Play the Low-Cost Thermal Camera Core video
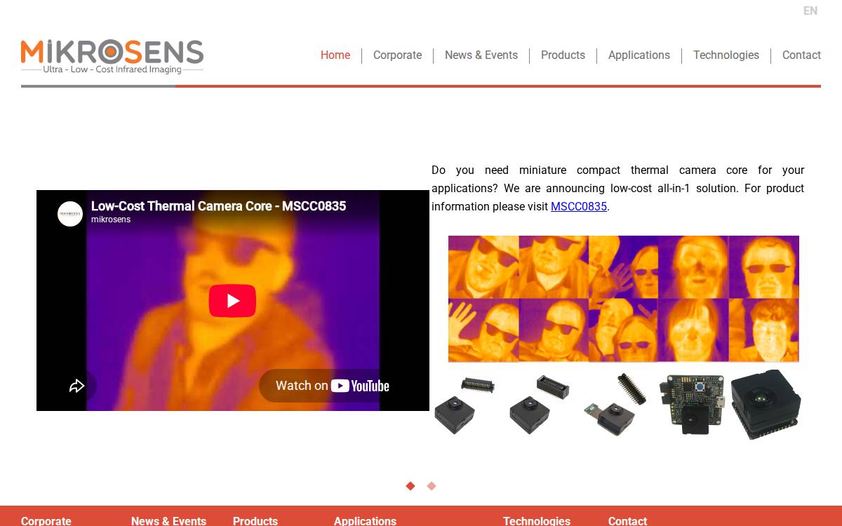 pos(232,301)
